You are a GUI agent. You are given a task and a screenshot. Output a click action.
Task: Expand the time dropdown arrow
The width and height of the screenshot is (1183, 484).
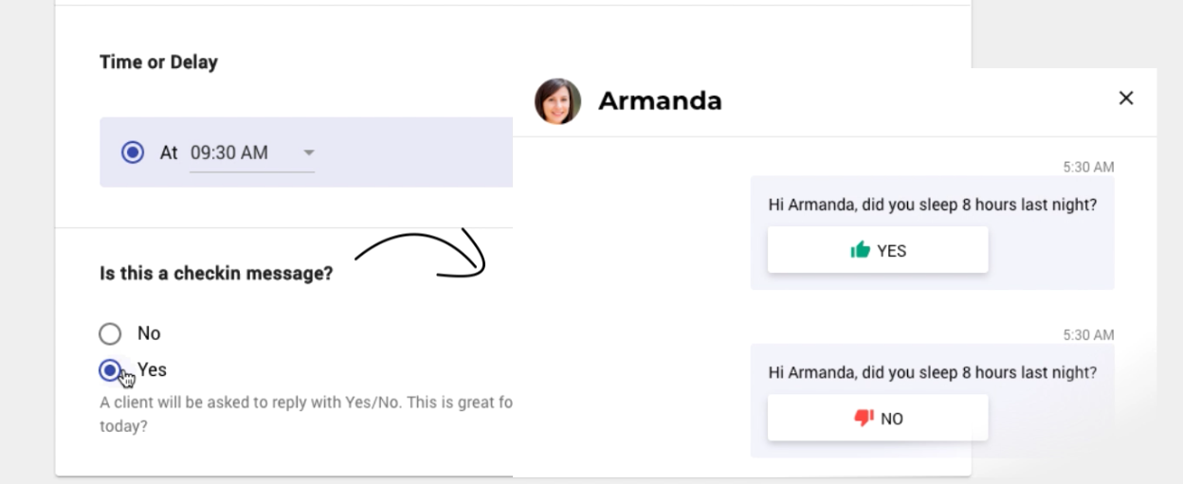click(307, 152)
